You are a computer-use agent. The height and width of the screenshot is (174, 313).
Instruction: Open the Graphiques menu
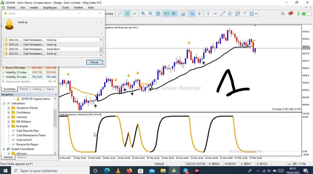coord(50,7)
